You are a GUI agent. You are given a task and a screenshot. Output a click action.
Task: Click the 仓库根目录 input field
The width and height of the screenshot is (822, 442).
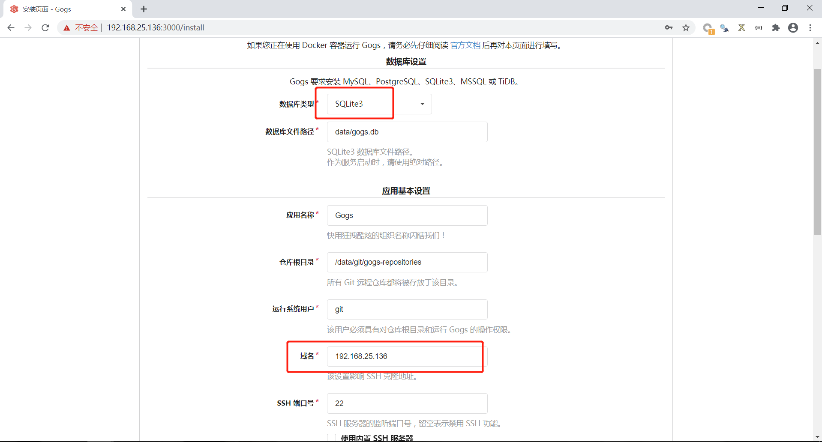click(407, 262)
